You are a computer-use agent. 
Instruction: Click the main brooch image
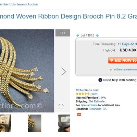(27, 71)
